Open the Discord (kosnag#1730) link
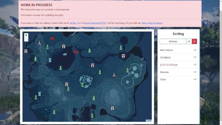The image size is (222, 125). point(94,23)
